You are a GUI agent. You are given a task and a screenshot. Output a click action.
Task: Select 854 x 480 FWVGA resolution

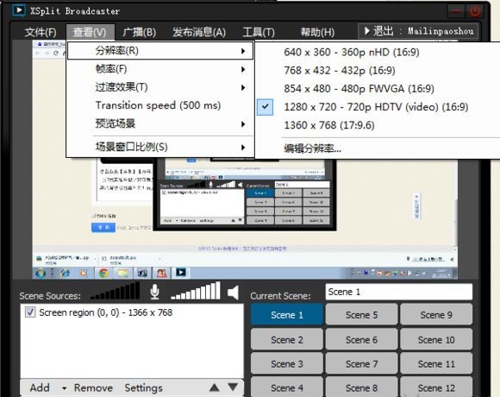pyautogui.click(x=378, y=88)
